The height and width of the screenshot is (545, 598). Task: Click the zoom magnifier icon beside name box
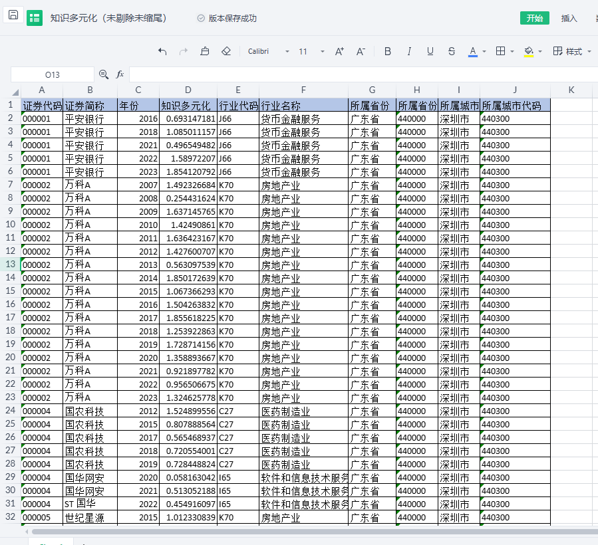click(104, 74)
